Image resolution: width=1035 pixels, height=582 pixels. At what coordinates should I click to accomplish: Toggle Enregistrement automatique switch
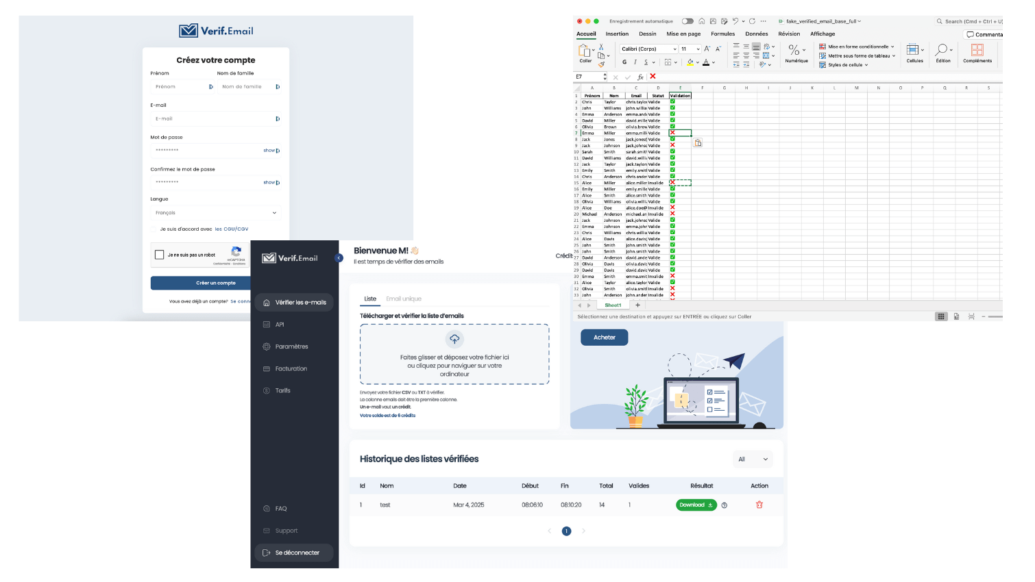[x=687, y=21]
